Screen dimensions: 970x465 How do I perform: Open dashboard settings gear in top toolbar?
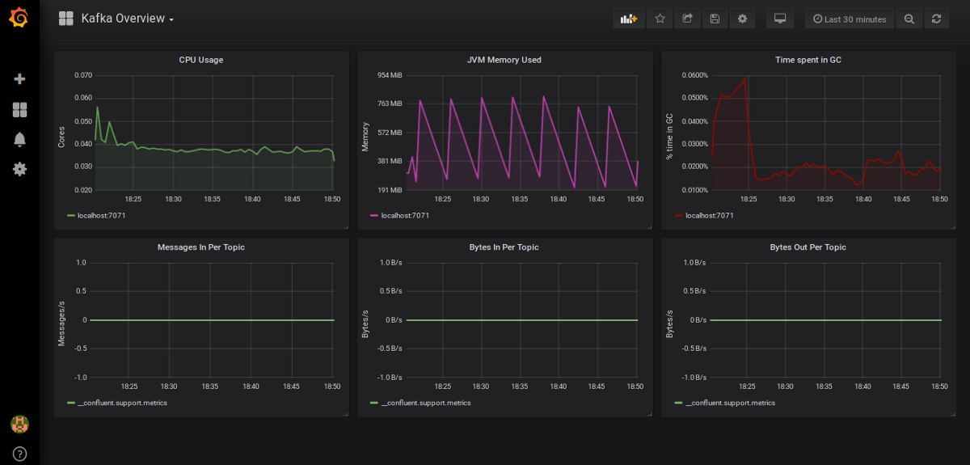(x=742, y=19)
